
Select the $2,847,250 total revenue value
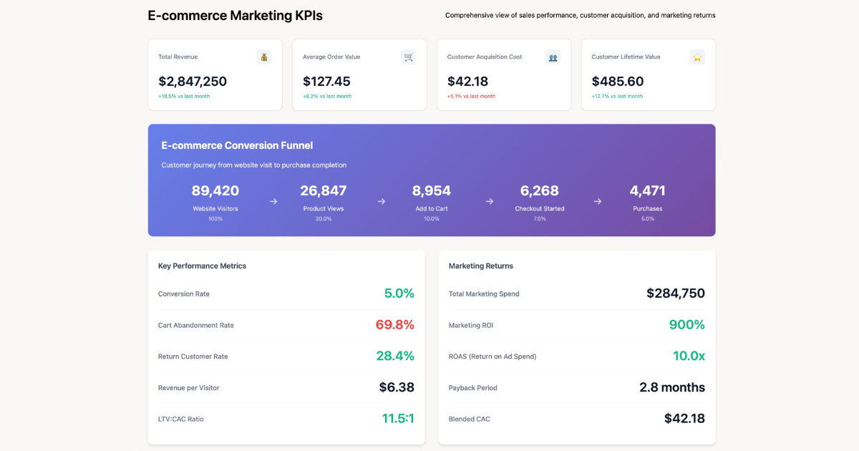[x=193, y=82]
